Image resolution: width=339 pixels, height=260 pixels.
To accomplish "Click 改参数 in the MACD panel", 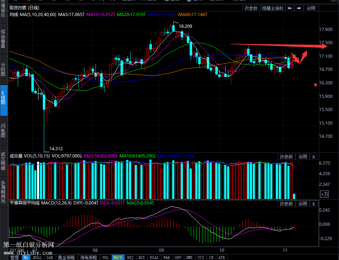I will click(x=286, y=204).
